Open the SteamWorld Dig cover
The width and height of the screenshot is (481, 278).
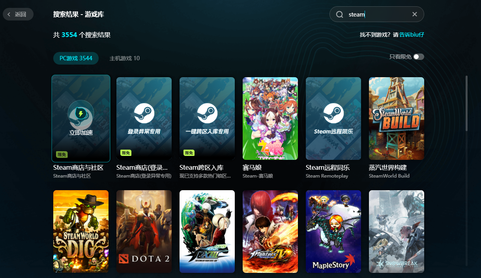point(81,232)
